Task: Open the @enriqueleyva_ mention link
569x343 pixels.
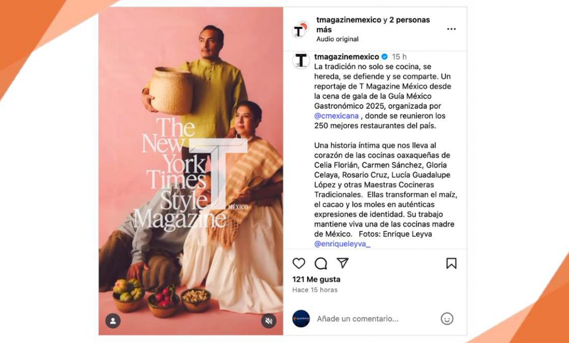Action: [342, 244]
